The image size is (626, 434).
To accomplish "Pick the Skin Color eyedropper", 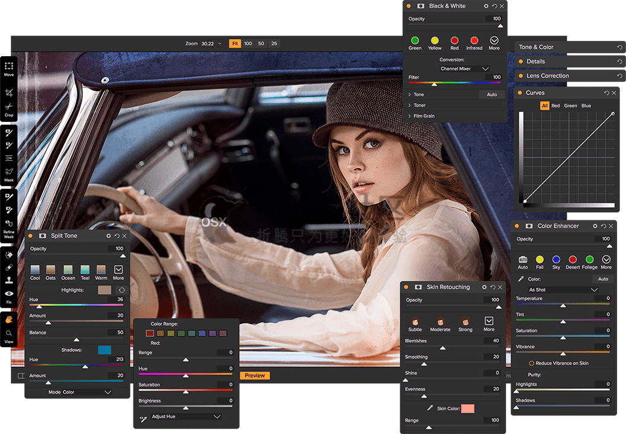I will click(430, 408).
